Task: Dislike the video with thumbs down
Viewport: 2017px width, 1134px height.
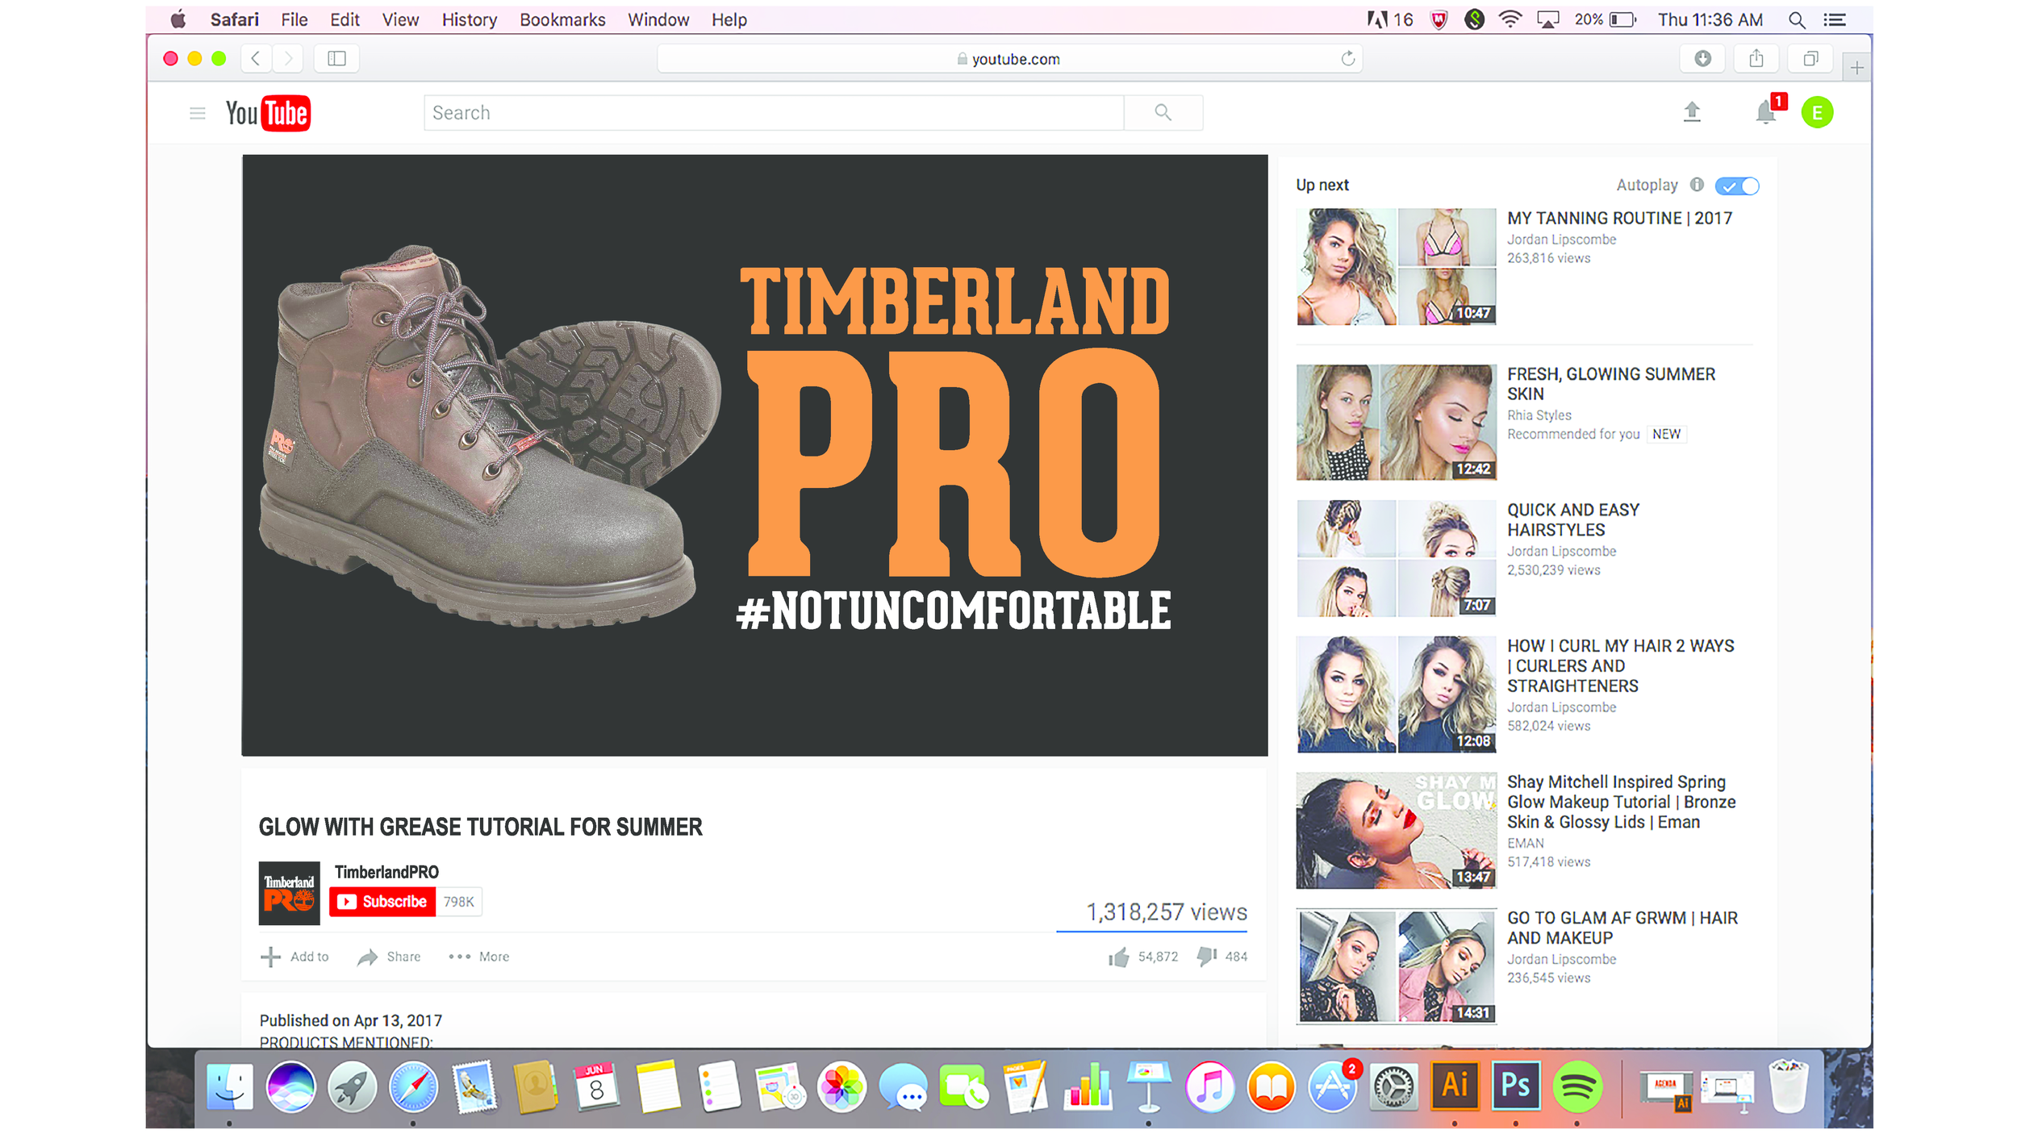Action: (x=1207, y=957)
